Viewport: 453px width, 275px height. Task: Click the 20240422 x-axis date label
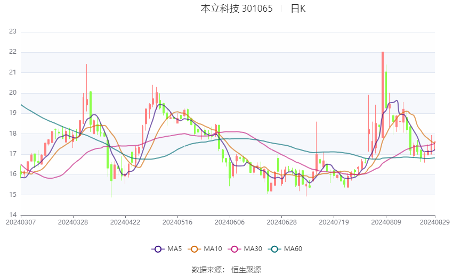point(125,222)
